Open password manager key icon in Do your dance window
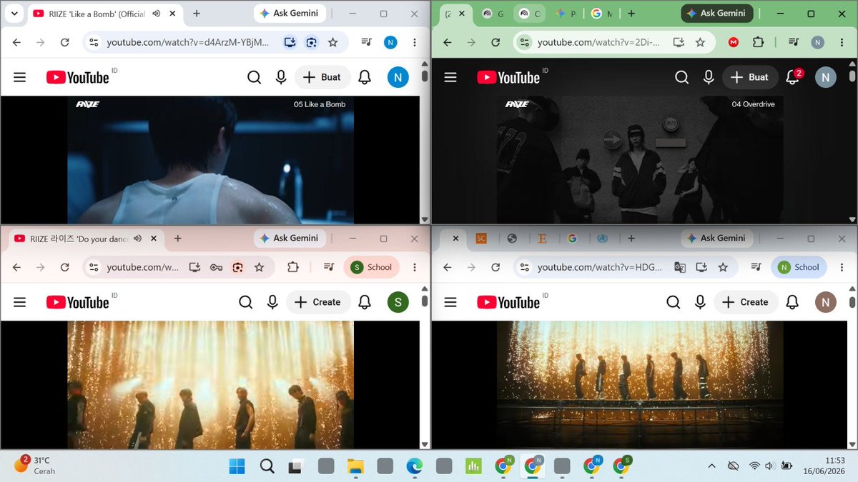This screenshot has height=482, width=858. point(216,267)
